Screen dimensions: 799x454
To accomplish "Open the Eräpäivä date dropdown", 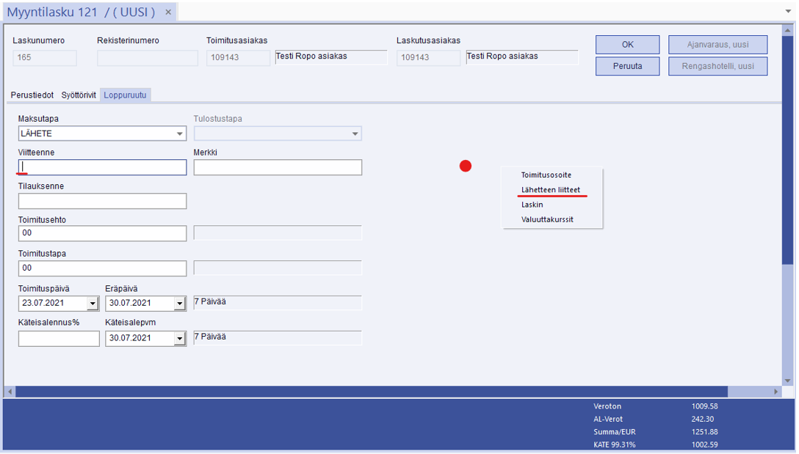I will coord(180,304).
